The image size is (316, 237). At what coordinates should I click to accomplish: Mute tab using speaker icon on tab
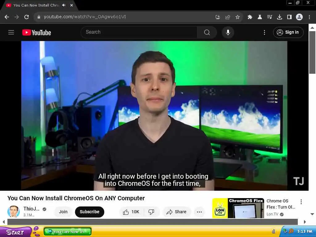(64, 5)
